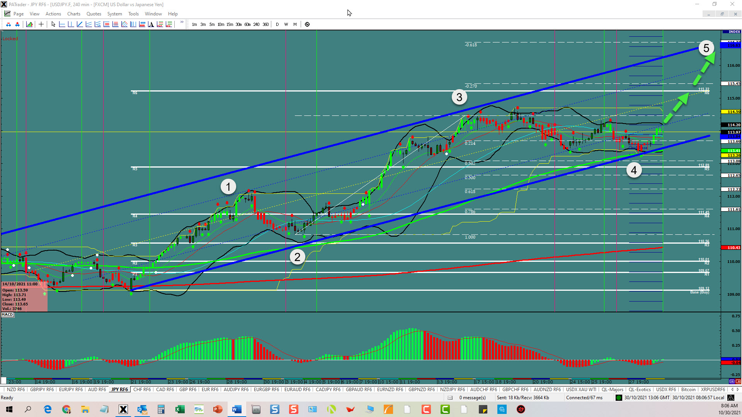Image resolution: width=742 pixels, height=417 pixels.
Task: Select the arrow pointer tool
Action: pyautogui.click(x=53, y=24)
